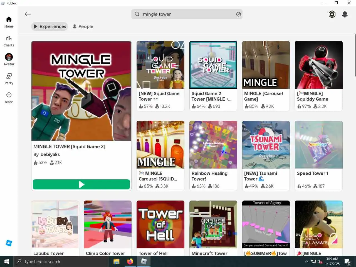This screenshot has height=267, width=356.
Task: Switch to the Experiences tab
Action: [50, 26]
